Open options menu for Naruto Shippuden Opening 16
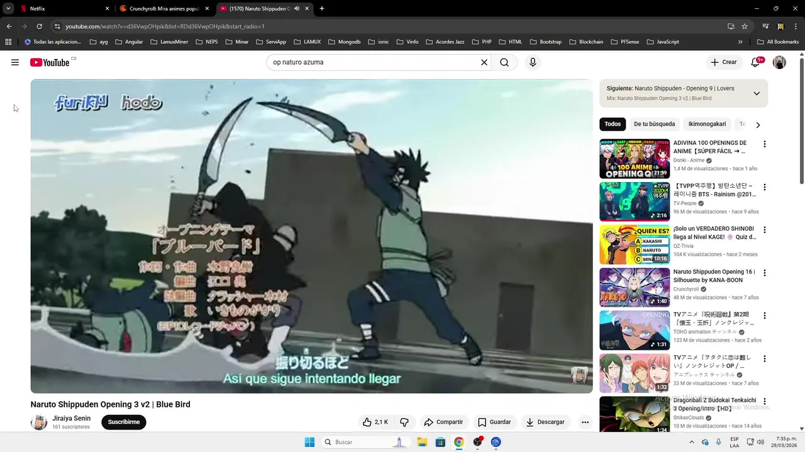805x452 pixels. 765,273
